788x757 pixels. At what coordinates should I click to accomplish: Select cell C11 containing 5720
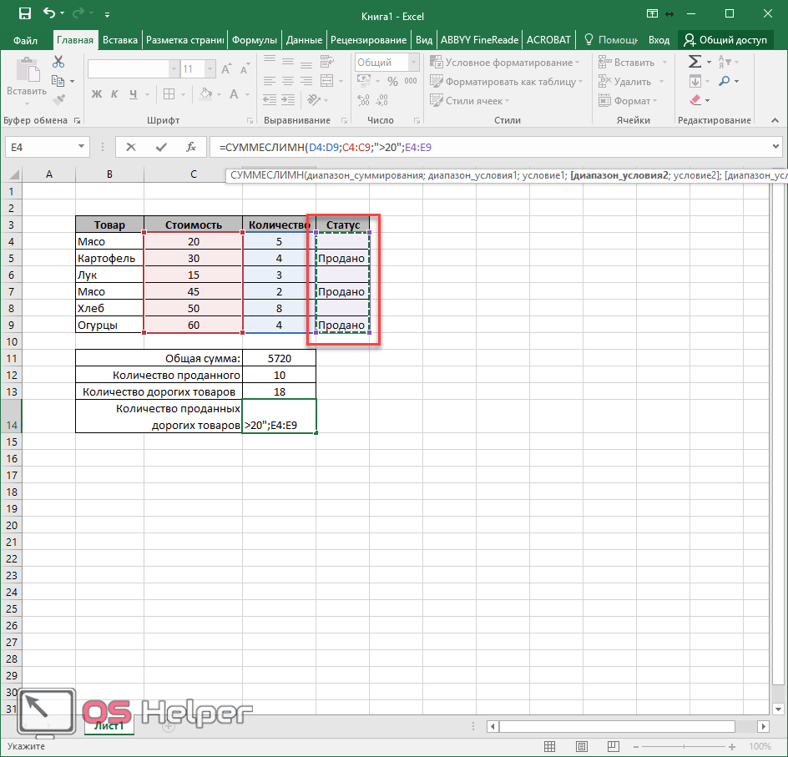(279, 358)
